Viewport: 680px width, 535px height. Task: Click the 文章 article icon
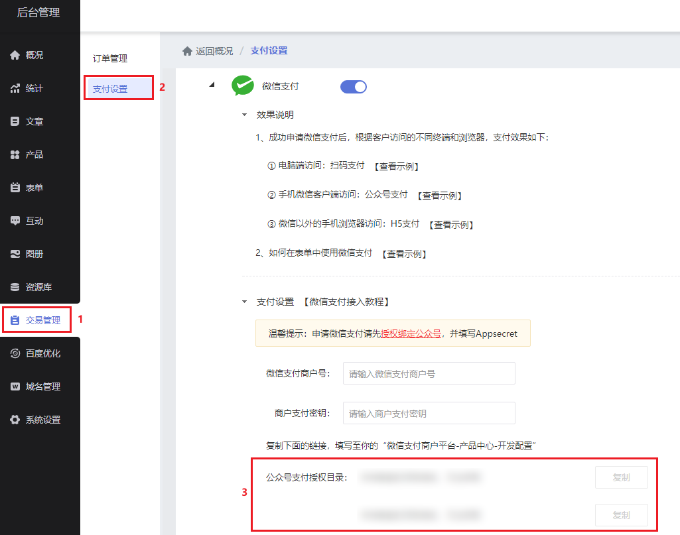point(15,121)
